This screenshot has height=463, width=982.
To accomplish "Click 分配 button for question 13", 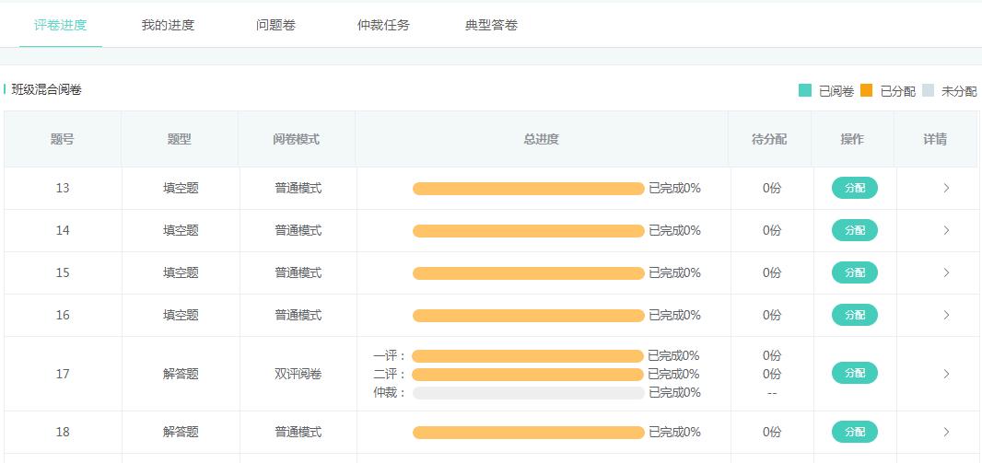I will 854,188.
